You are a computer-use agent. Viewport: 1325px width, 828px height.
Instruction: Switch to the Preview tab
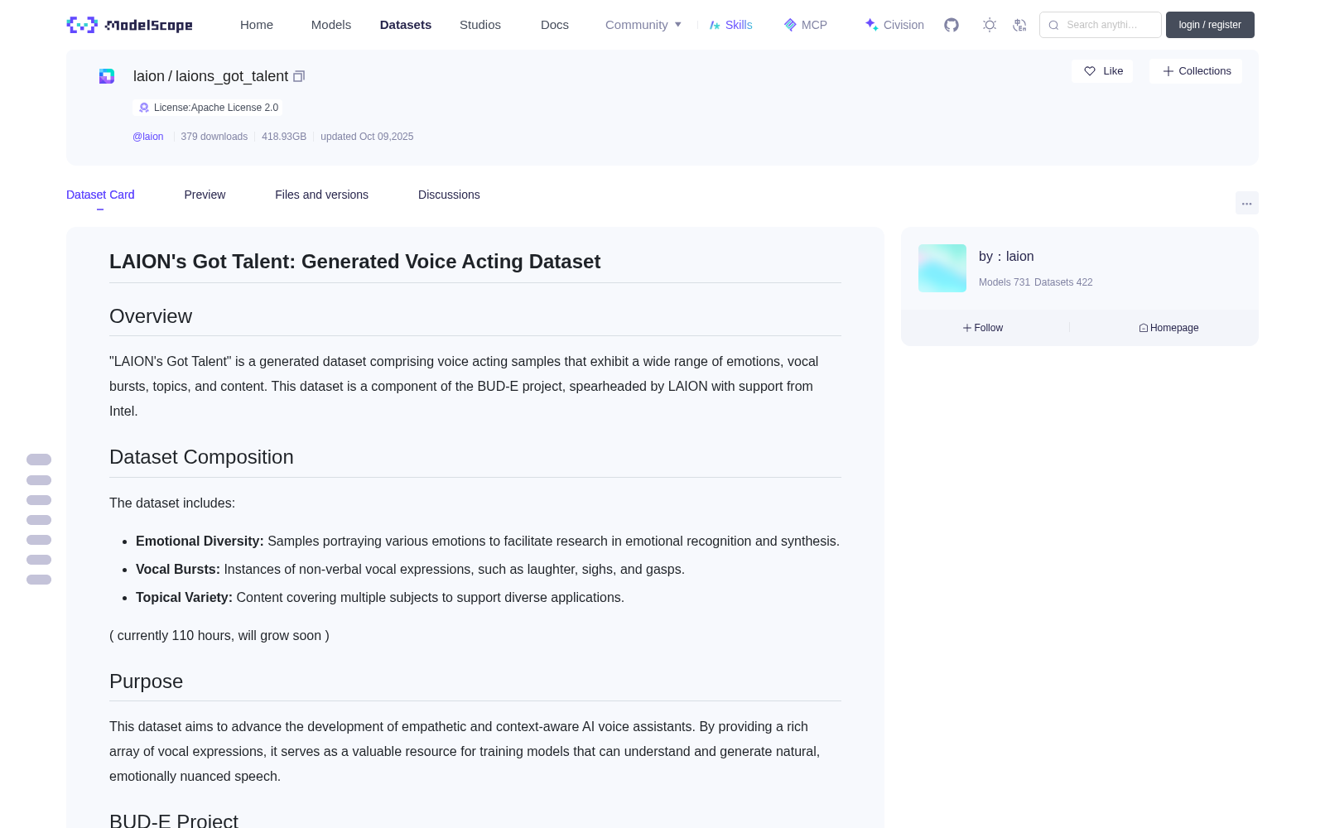pos(205,195)
